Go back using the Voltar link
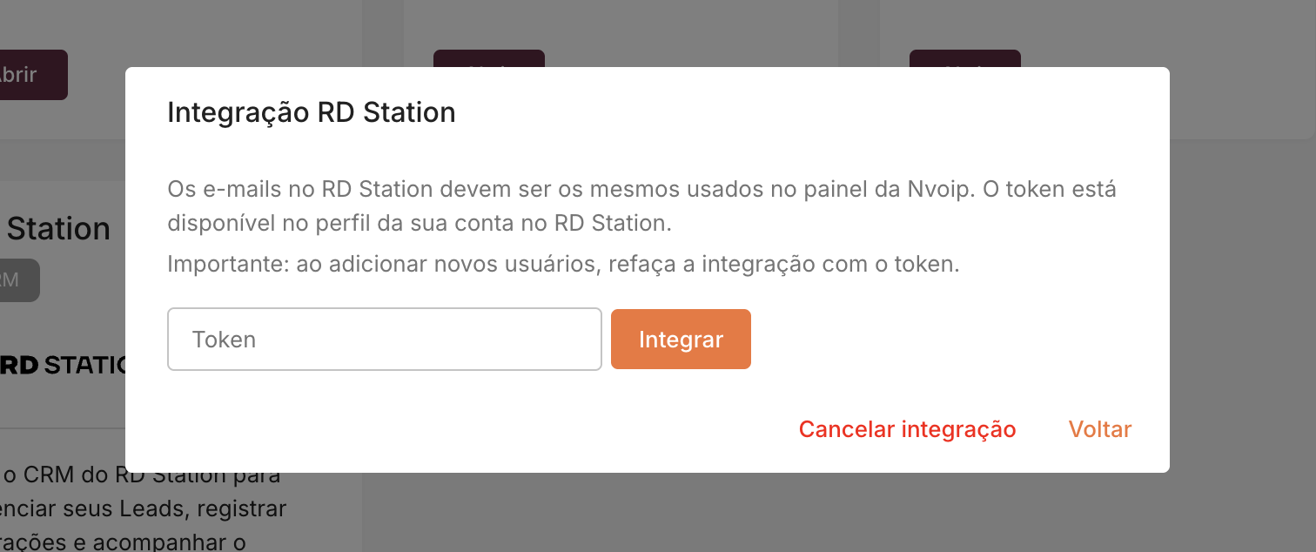Screen dimensions: 1316x552 (1099, 429)
